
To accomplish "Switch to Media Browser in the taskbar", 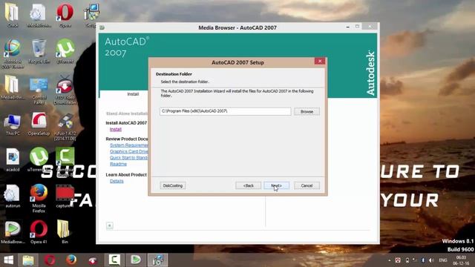I will 136,260.
